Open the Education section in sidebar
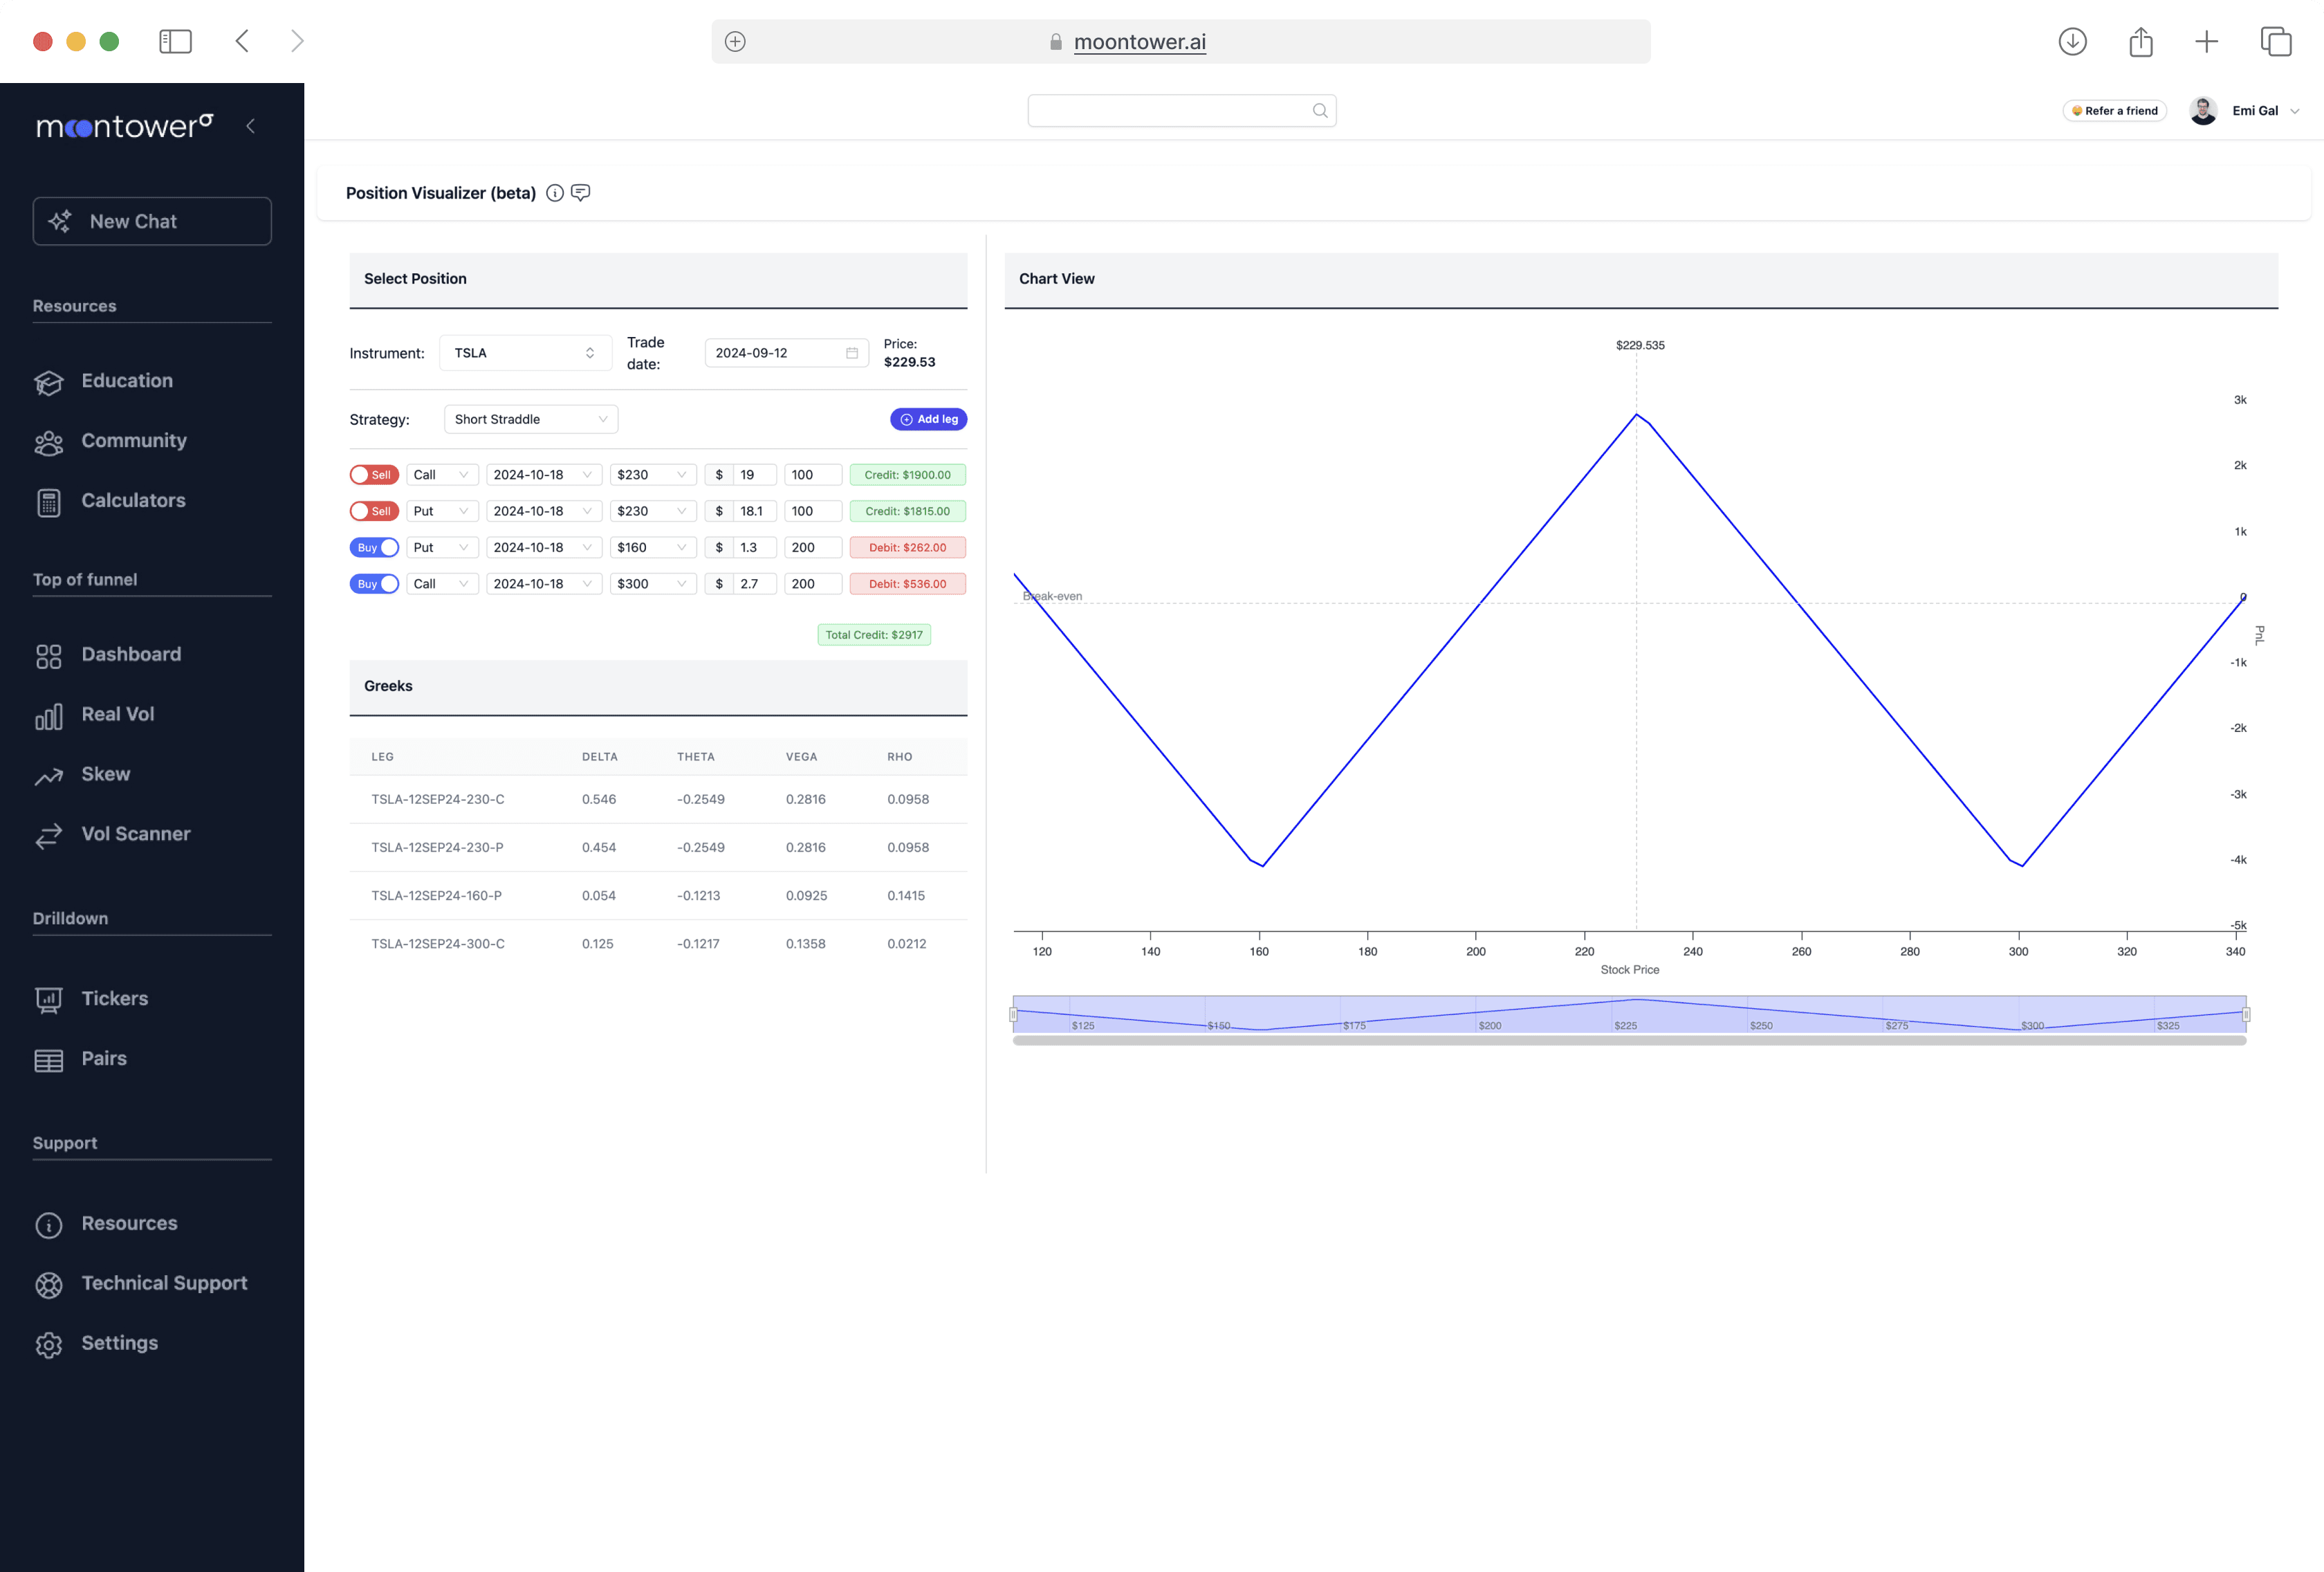This screenshot has width=2324, height=1572. click(x=127, y=381)
